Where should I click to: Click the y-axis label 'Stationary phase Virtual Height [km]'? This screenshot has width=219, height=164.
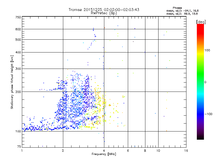pos(12,82)
